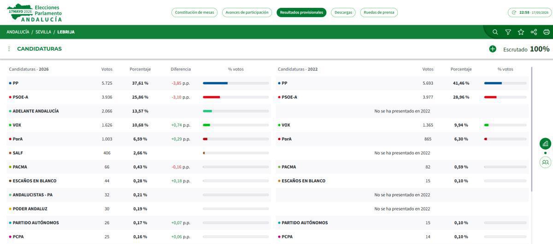This screenshot has height=244, width=553.
Task: Select Resultados provisionales tab
Action: [x=301, y=12]
